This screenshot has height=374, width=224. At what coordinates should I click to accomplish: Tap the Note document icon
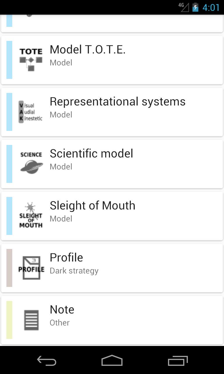[31, 320]
